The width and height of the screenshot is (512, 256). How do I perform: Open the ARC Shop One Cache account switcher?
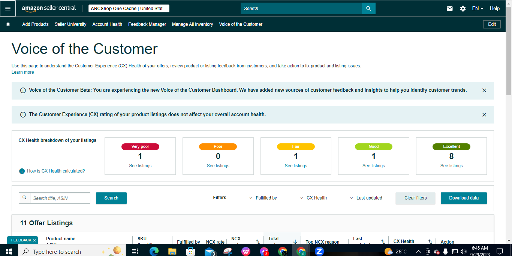129,8
